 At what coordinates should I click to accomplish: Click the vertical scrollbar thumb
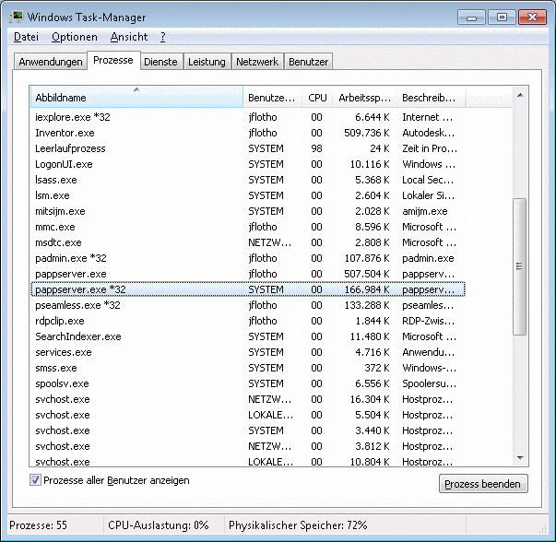click(520, 266)
